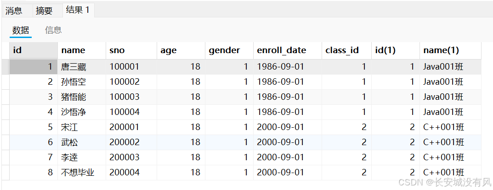This screenshot has height=190, width=493.
Task: Click the 沙悟净 name cell
Action: pyautogui.click(x=74, y=112)
